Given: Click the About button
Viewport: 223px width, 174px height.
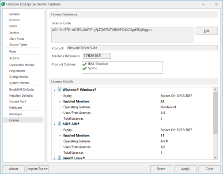Looking at the screenshot, I should (13, 169).
